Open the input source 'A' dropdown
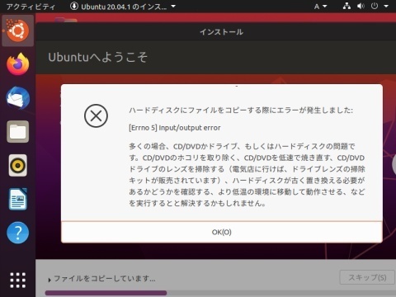Image resolution: width=396 pixels, height=297 pixels. tap(320, 6)
